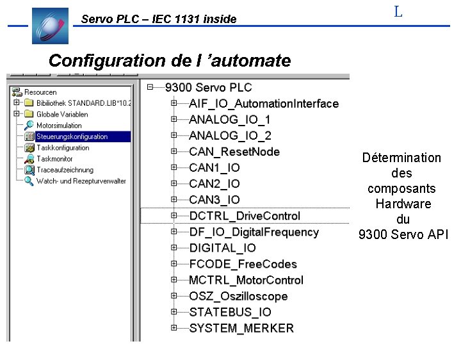
Task: Click the Globale Variablen folder icon
Action: click(29, 114)
